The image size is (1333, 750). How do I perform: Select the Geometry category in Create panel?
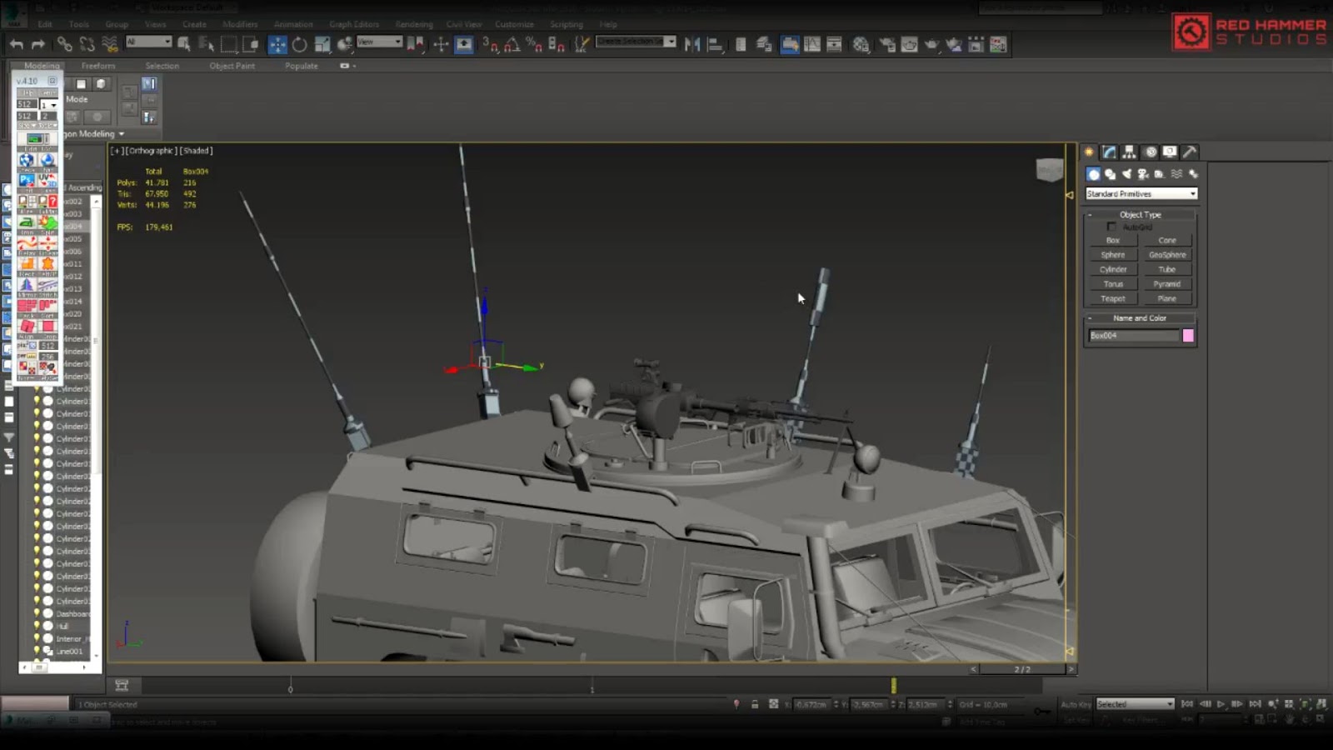click(x=1094, y=174)
